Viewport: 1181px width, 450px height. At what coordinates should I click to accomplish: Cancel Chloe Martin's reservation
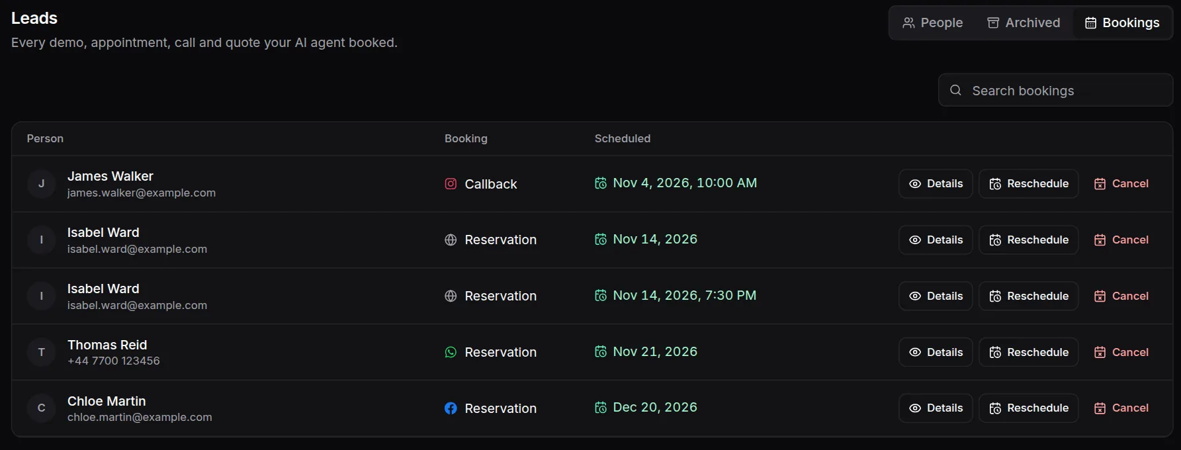(x=1121, y=408)
